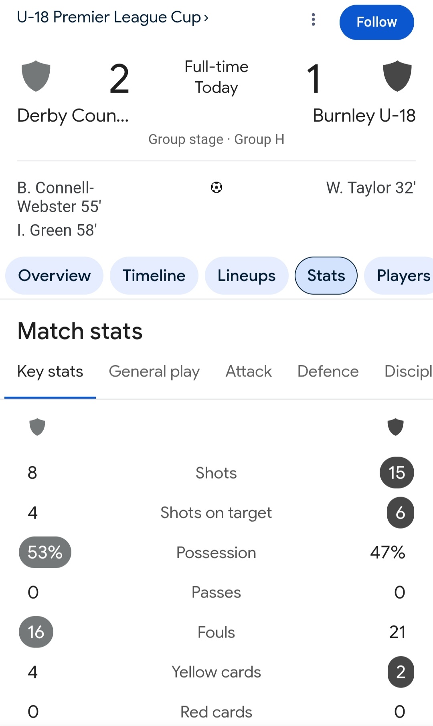Select the Stats tab chip
433x726 pixels.
tap(326, 276)
